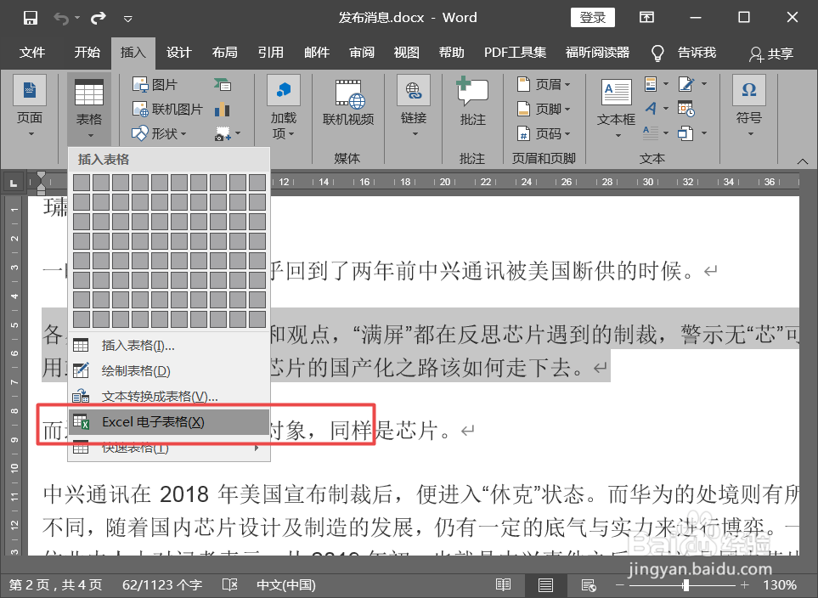Insert a signature line

click(x=692, y=84)
